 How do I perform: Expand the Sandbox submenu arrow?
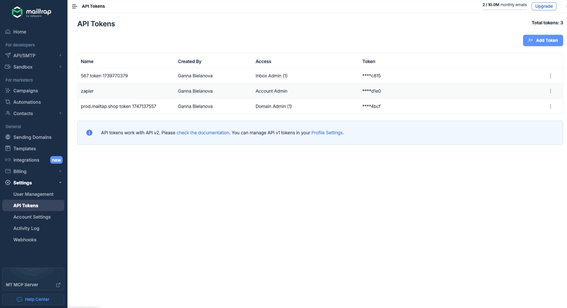tap(60, 67)
